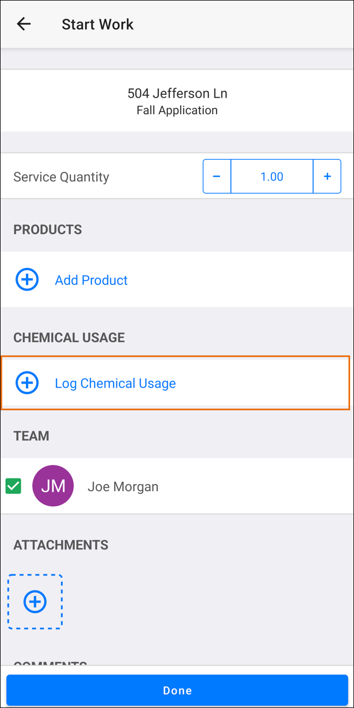Open Log Chemical Usage

point(115,383)
